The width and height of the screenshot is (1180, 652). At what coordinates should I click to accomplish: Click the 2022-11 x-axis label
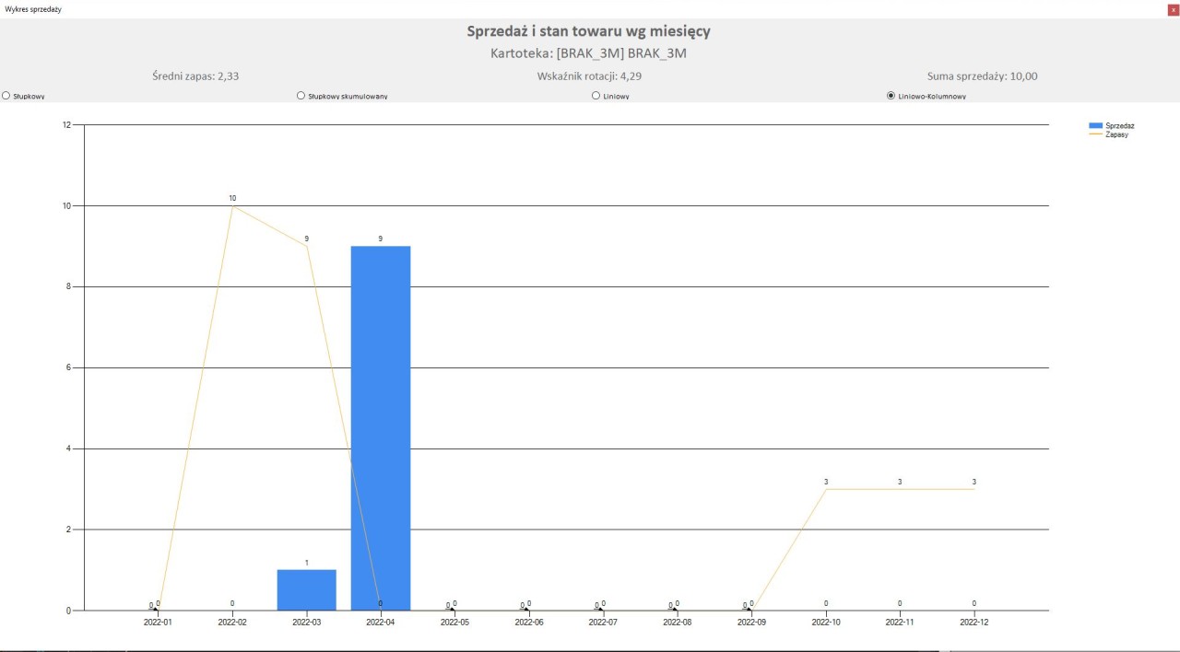coord(900,623)
